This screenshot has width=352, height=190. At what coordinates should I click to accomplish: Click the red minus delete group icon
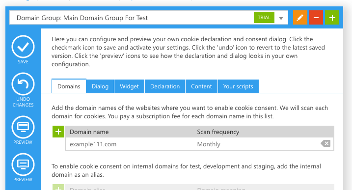click(316, 18)
